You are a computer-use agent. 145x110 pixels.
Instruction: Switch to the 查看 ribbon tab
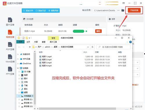tap(43, 42)
